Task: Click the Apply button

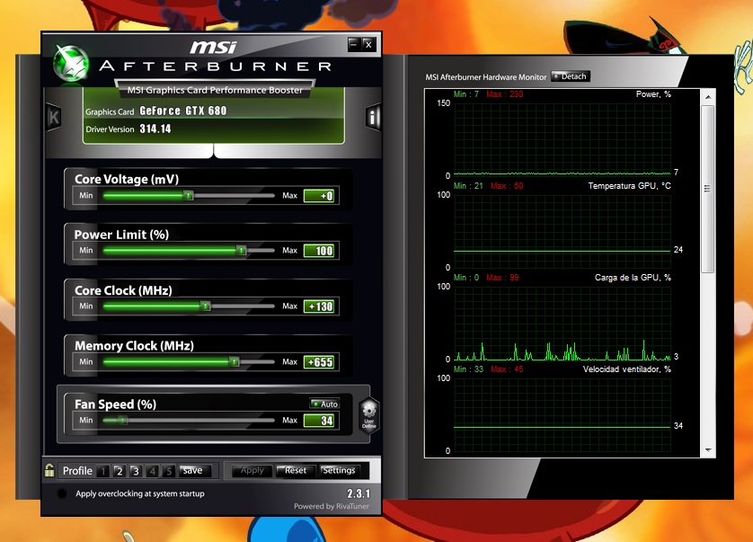Action: click(252, 471)
